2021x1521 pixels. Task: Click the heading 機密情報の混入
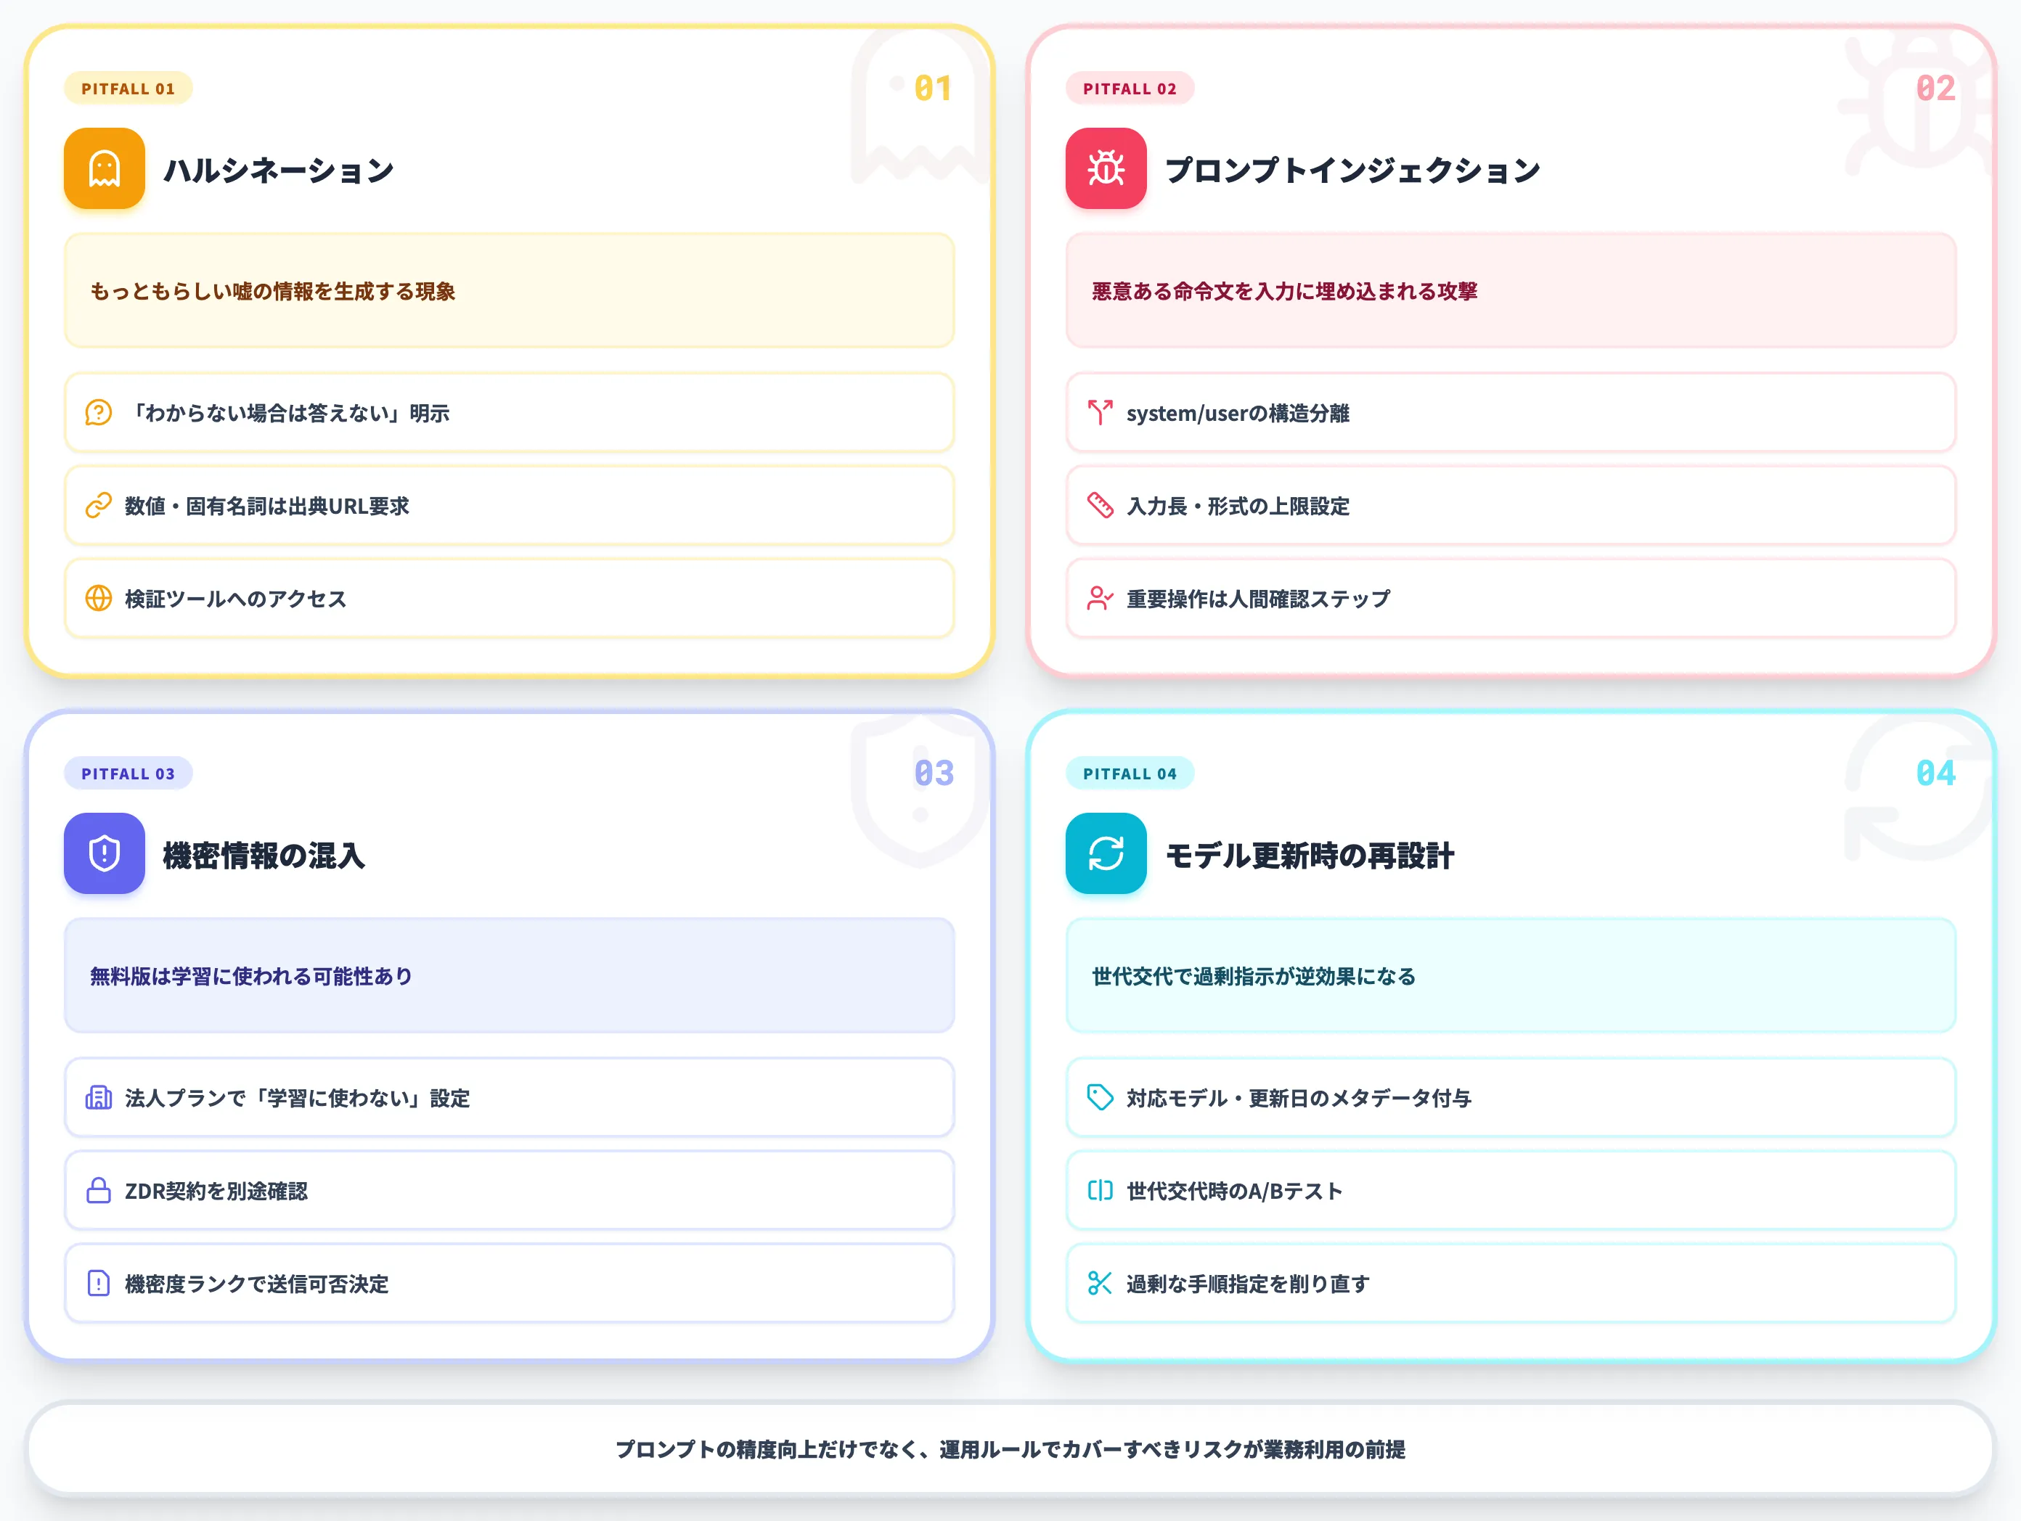pos(264,855)
